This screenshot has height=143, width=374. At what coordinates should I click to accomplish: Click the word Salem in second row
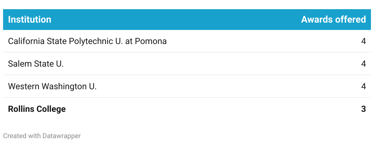pyautogui.click(x=18, y=64)
